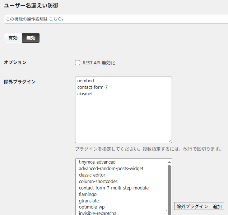Screen dimensions: 228x215
Task: Click the textarea resize handle corner
Action: click(170, 141)
